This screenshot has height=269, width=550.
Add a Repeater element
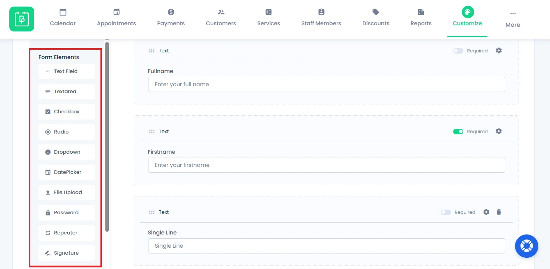pos(66,233)
